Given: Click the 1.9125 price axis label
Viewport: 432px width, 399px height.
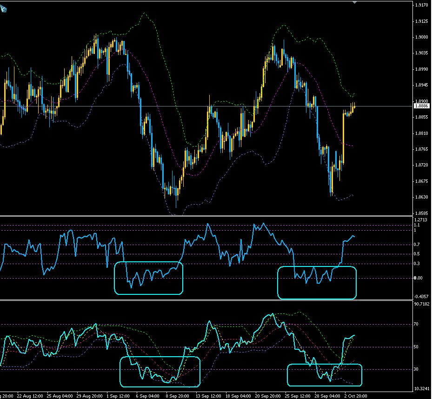Looking at the screenshot, I should tap(421, 21).
